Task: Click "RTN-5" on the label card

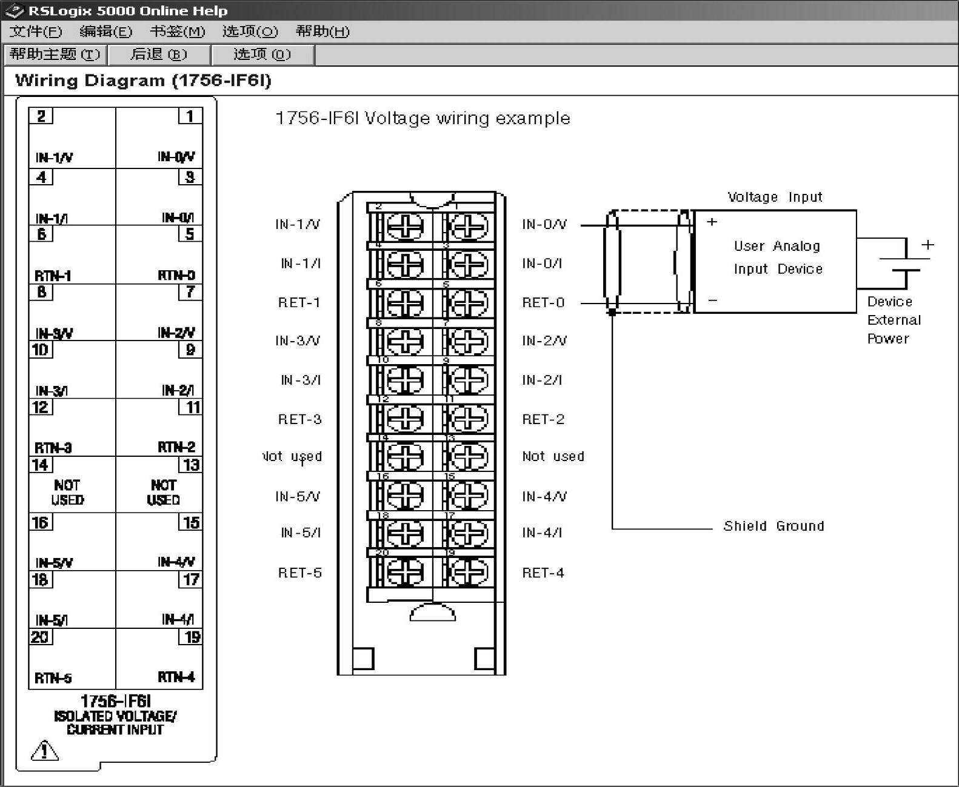Action: pos(53,678)
